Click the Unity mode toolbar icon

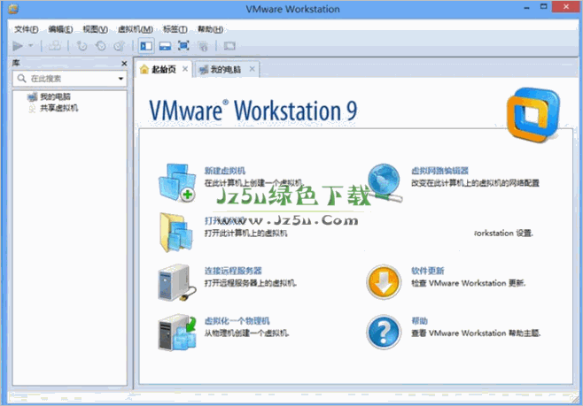tap(203, 46)
